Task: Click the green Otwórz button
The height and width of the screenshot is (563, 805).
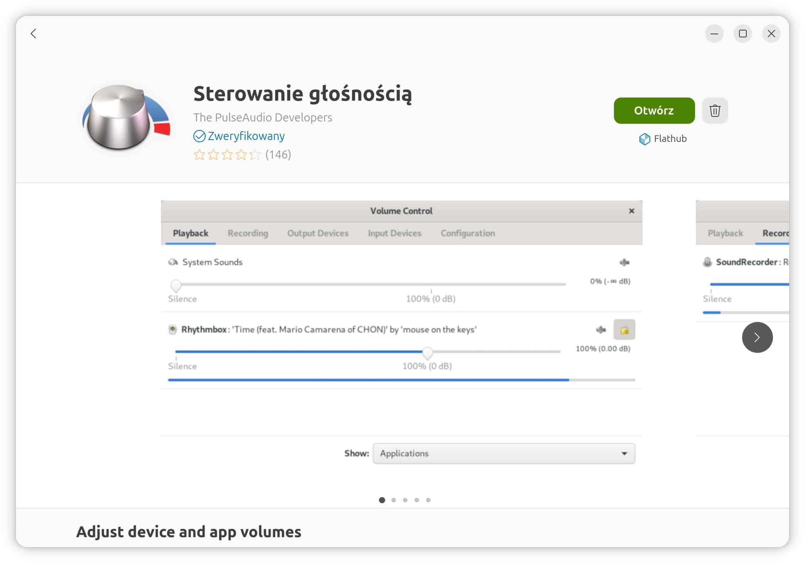Action: pyautogui.click(x=654, y=111)
